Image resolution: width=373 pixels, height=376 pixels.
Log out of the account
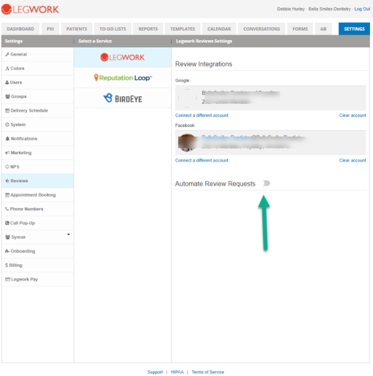pyautogui.click(x=362, y=9)
